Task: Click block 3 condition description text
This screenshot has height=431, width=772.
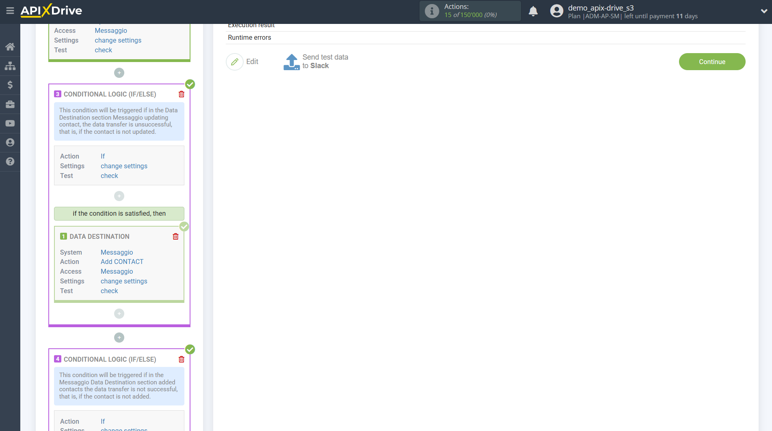Action: 119,121
